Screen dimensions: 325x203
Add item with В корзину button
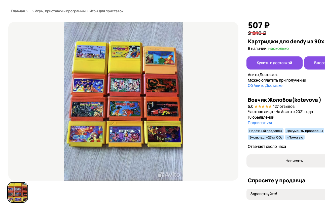[315, 63]
